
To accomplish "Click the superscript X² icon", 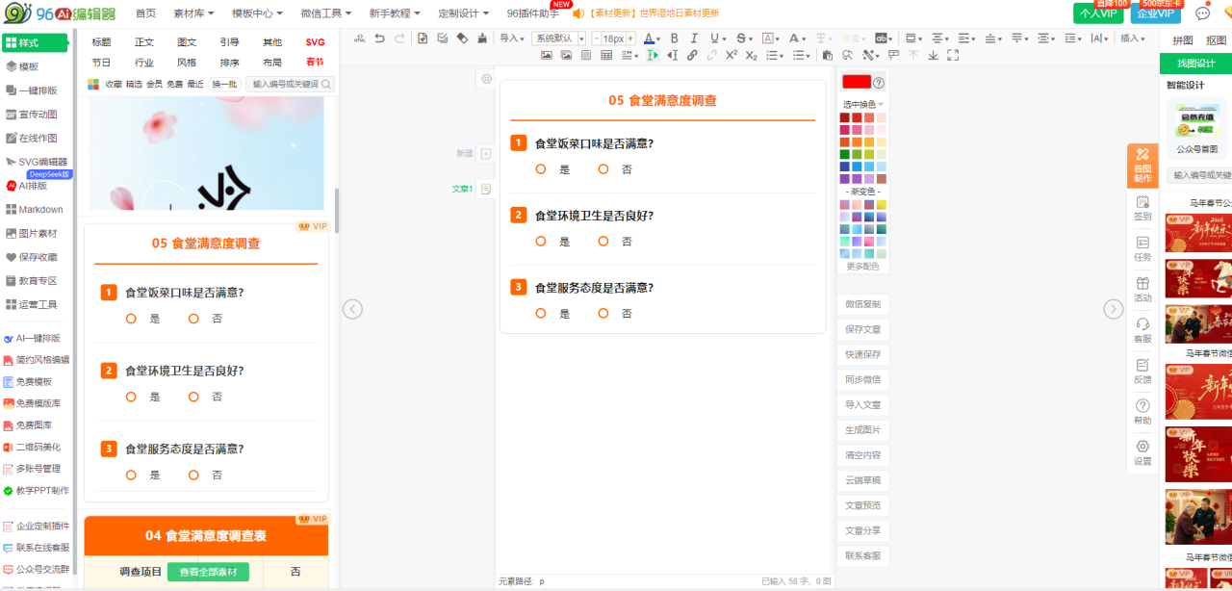I will coord(731,56).
